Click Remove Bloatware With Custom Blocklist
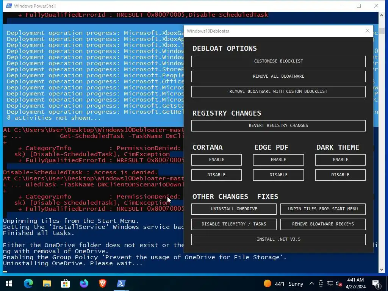This screenshot has width=388, height=291. [278, 91]
